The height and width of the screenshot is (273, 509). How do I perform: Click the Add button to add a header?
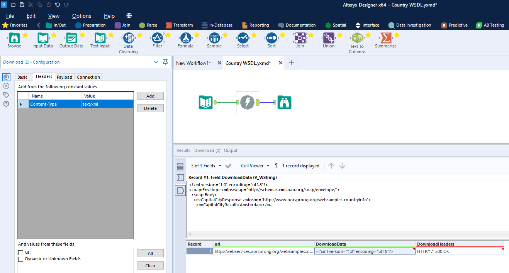[x=150, y=96]
